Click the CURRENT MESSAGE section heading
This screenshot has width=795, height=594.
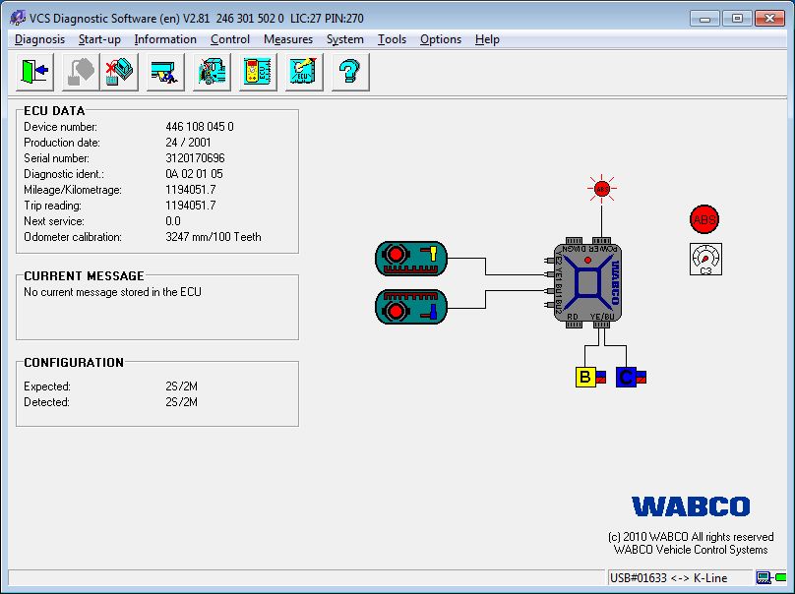click(85, 275)
